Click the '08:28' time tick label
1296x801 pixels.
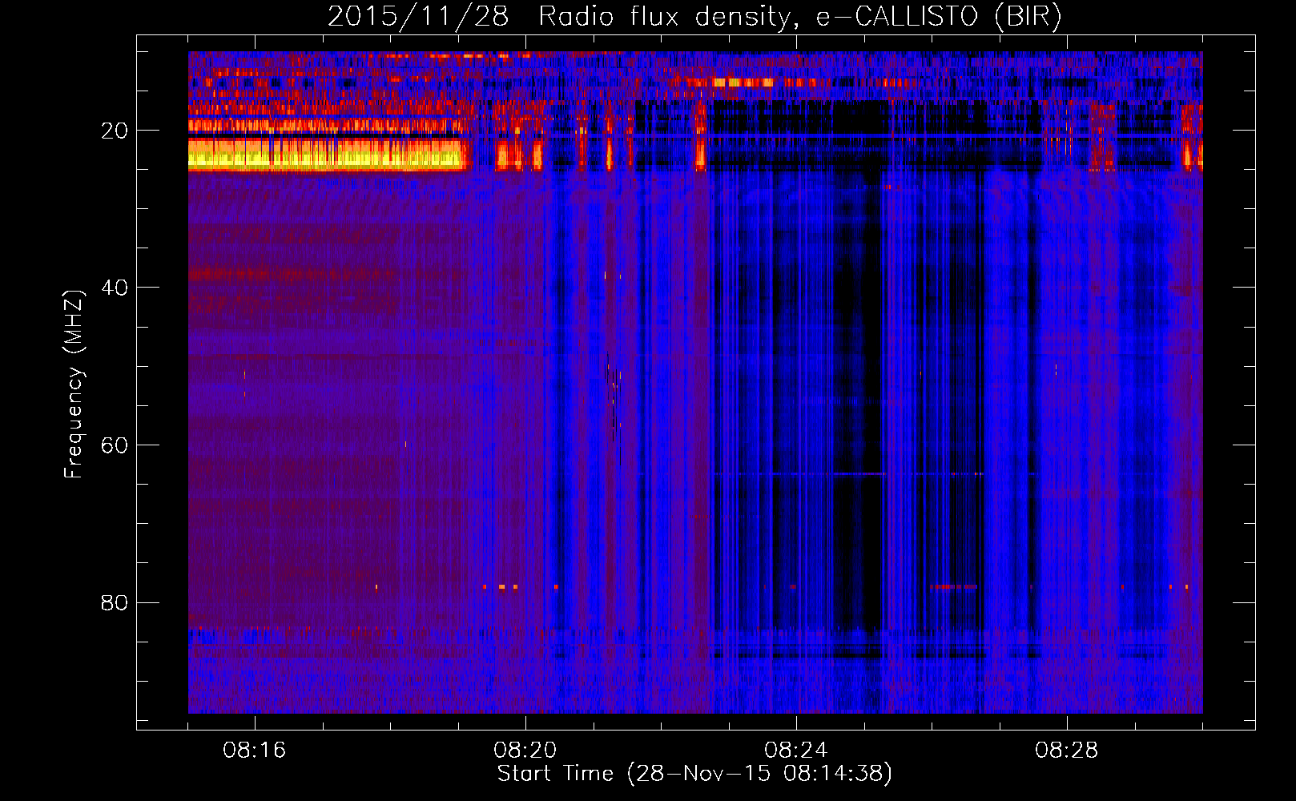[1067, 751]
